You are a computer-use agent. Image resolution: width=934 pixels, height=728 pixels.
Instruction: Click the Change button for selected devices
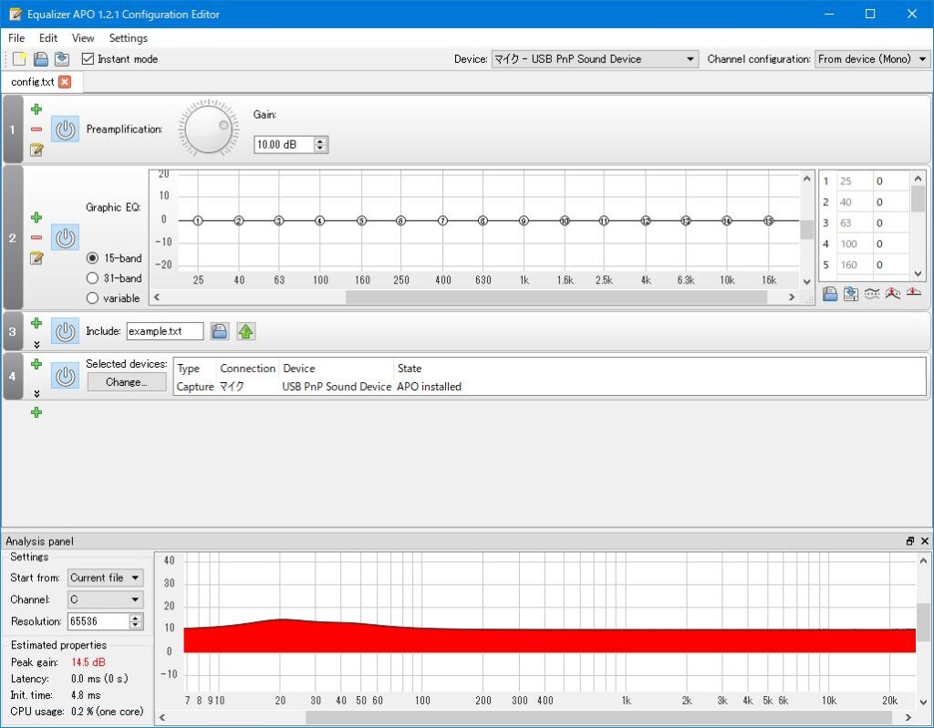pyautogui.click(x=126, y=381)
